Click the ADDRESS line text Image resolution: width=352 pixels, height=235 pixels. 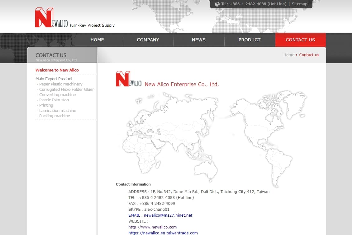199,191
